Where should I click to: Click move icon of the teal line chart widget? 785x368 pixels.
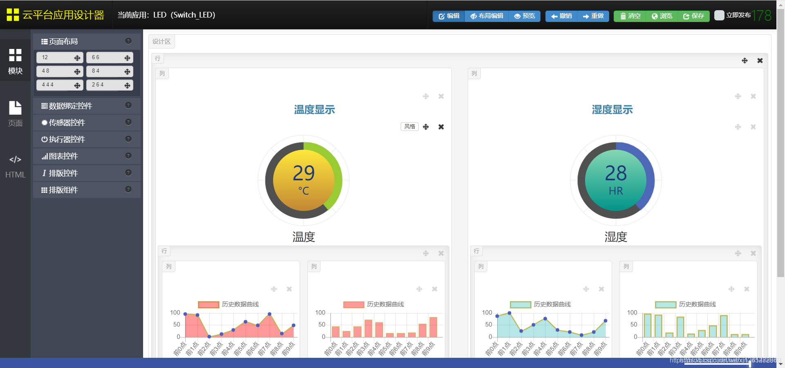pyautogui.click(x=586, y=289)
